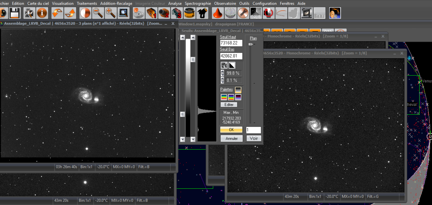Select the grayscale palette swatch
The image size is (432, 205).
pos(238,90)
